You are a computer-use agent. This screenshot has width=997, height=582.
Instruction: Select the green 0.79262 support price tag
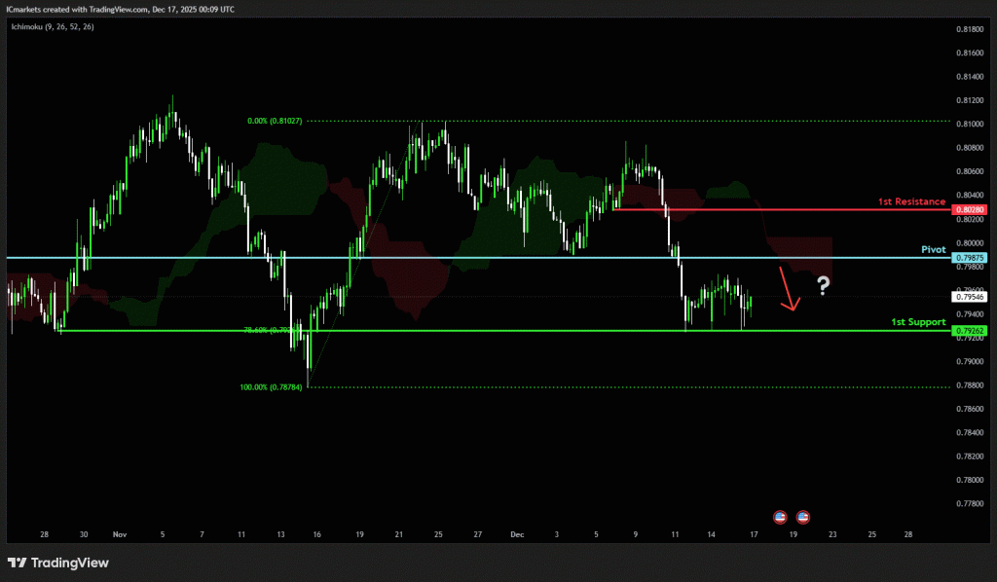pos(969,331)
